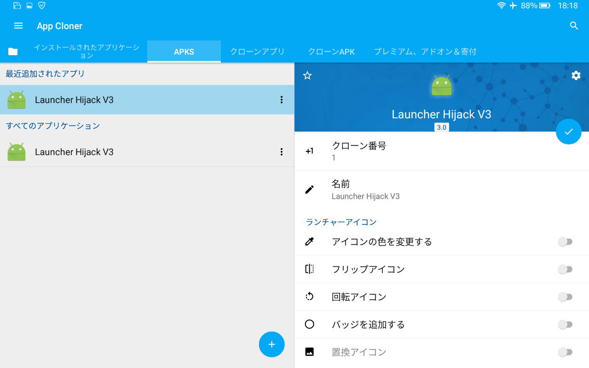Viewport: 589px width, 368px height.
Task: Turn on the バッジを追加する switch
Action: coord(565,324)
